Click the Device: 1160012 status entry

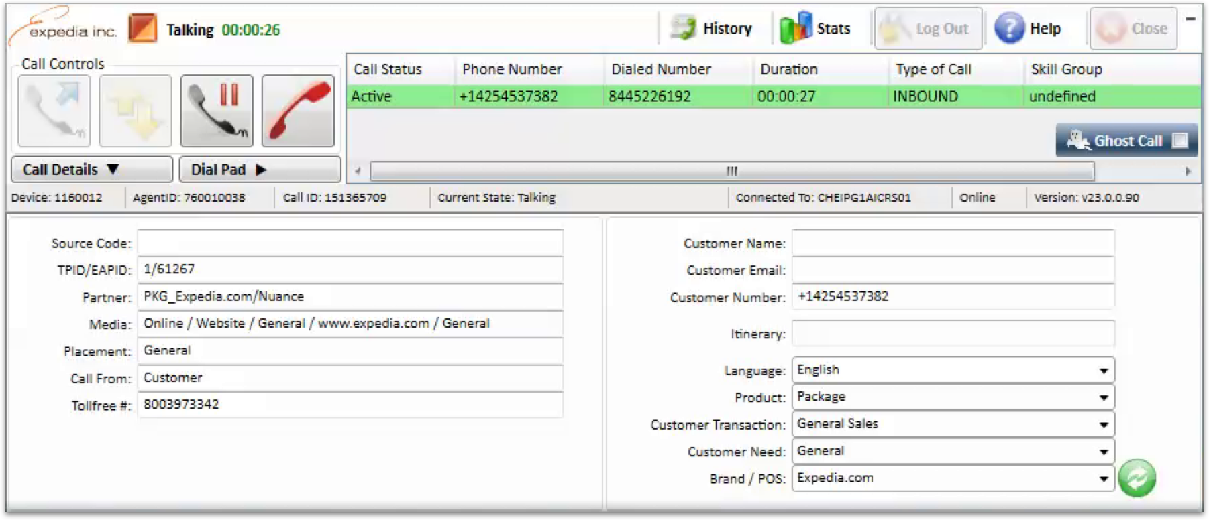tap(57, 198)
